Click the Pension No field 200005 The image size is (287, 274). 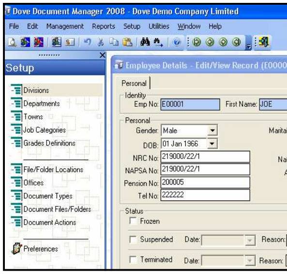(x=205, y=182)
